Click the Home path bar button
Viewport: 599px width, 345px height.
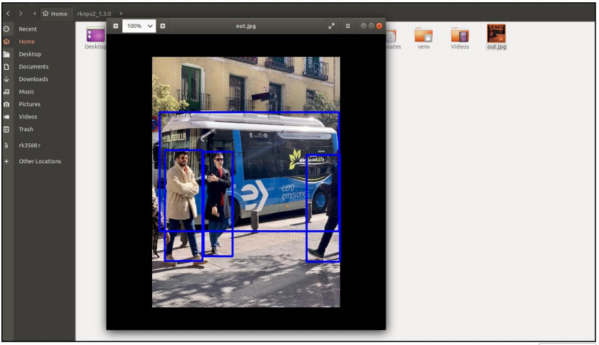(55, 14)
